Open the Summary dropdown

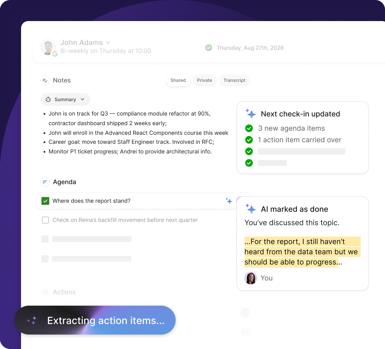point(65,99)
